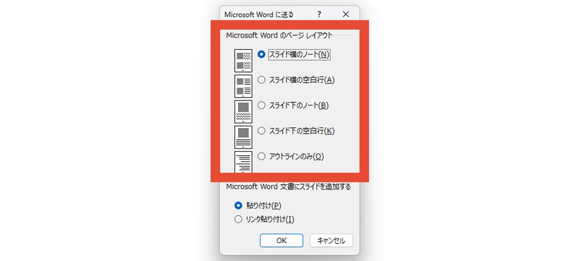Dismiss dialog with キャンセル button

[x=331, y=241]
